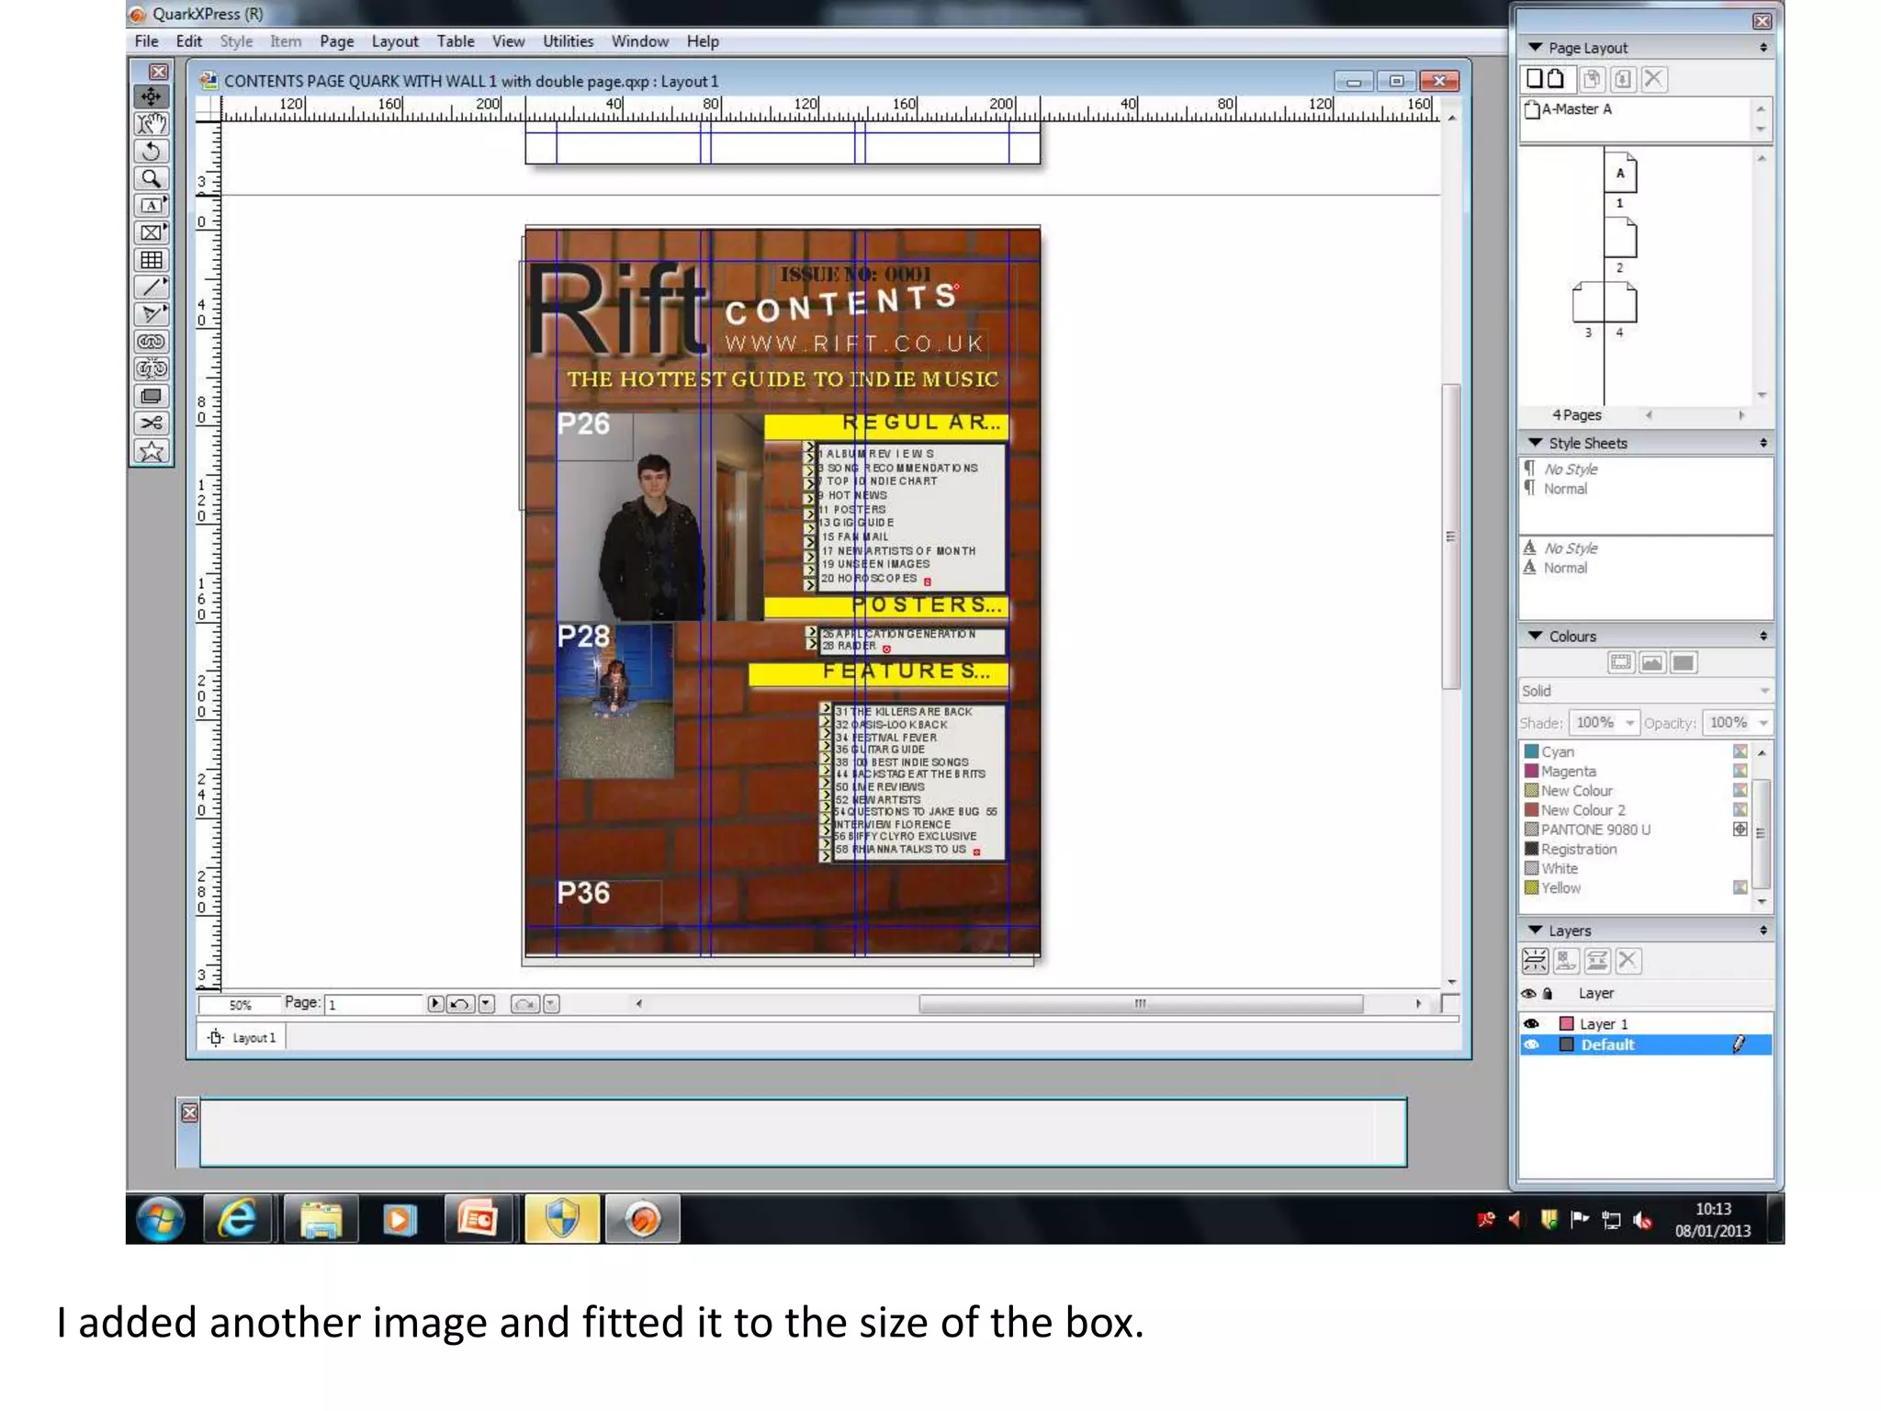Viewport: 1881px width, 1411px height.
Task: Click the Merge Layers icon
Action: tap(1597, 961)
